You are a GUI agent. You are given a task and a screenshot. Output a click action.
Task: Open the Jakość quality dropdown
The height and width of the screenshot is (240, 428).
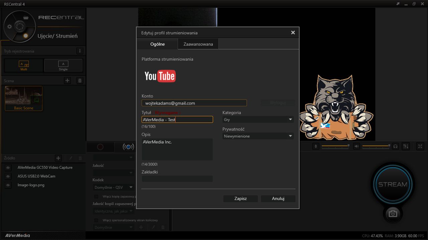[113, 173]
